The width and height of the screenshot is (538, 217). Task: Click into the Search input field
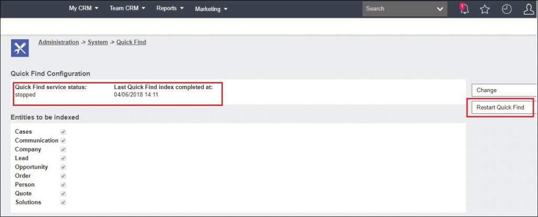coord(397,9)
